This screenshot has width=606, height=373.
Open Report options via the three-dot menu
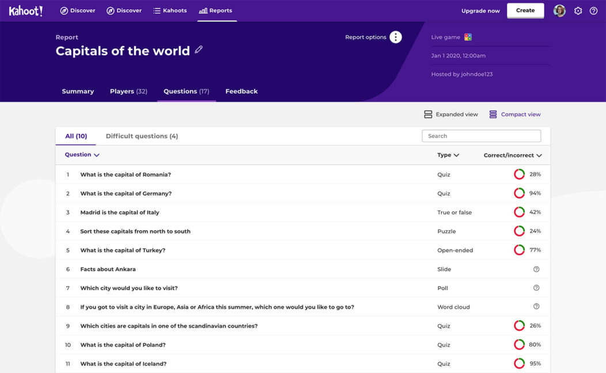(x=395, y=37)
